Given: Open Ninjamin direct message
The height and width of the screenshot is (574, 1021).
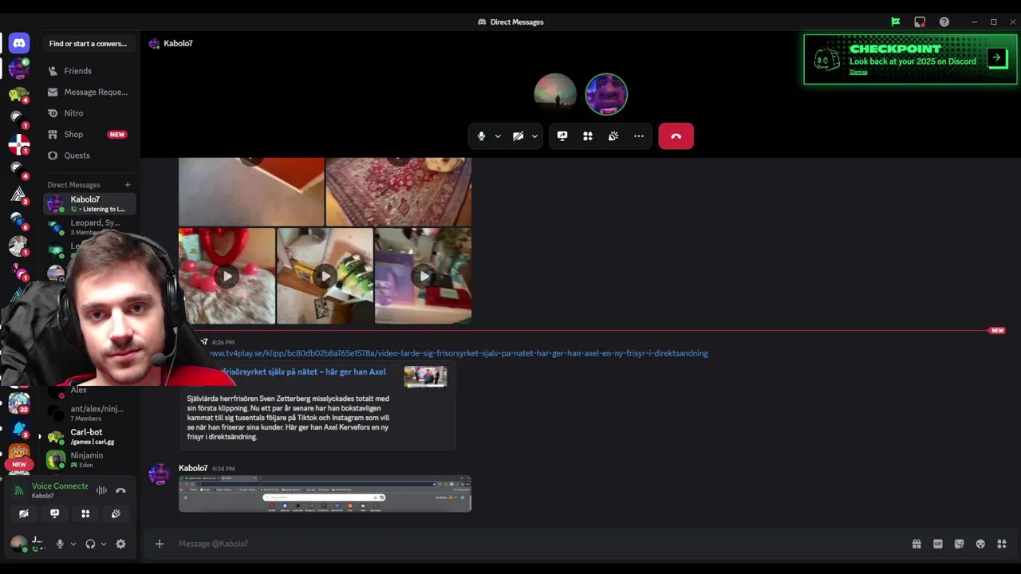Looking at the screenshot, I should 90,460.
